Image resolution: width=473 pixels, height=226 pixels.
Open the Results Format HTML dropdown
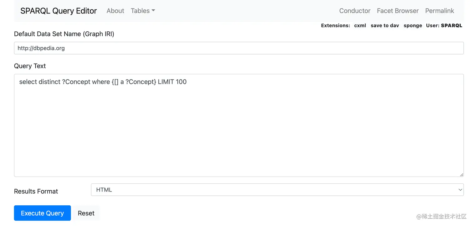[277, 190]
